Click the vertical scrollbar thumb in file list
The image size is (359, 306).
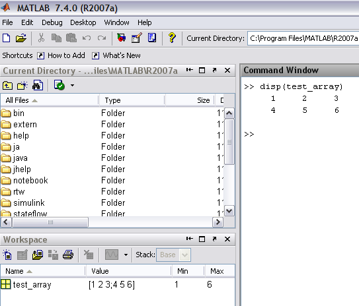click(x=229, y=142)
